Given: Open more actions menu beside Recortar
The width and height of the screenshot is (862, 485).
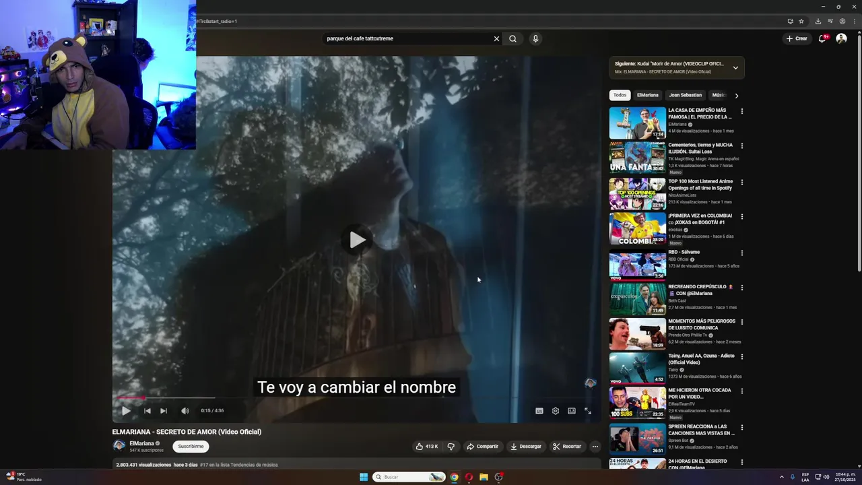Looking at the screenshot, I should pyautogui.click(x=595, y=446).
